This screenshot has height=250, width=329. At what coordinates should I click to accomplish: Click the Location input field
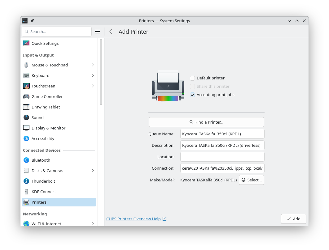(x=222, y=157)
